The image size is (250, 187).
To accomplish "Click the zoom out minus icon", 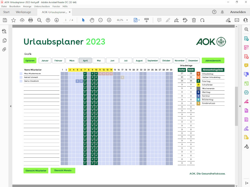I will pyautogui.click(x=100, y=20).
